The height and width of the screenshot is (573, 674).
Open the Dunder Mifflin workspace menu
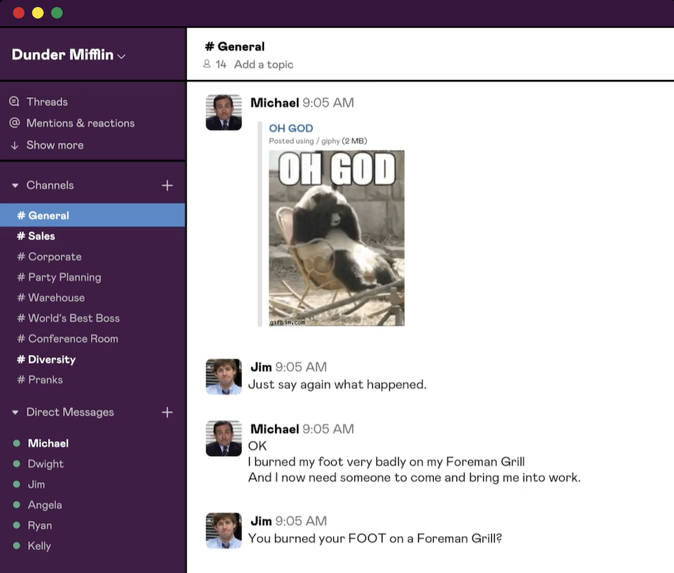pos(65,55)
